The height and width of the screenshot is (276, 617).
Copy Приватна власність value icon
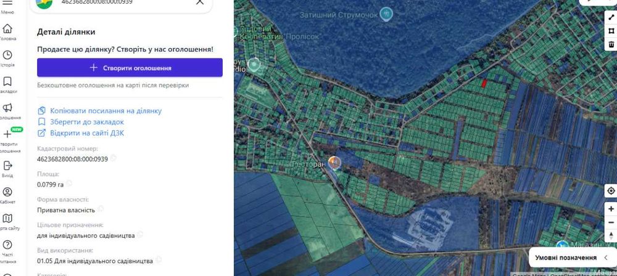click(101, 209)
